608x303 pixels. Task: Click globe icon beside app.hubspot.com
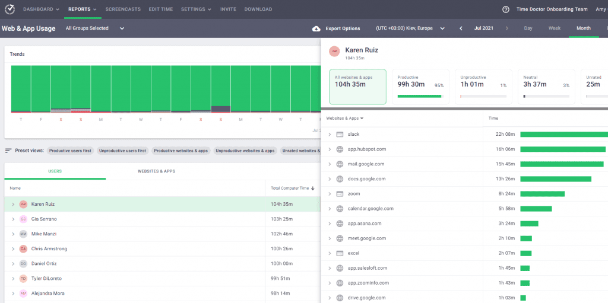click(x=340, y=149)
